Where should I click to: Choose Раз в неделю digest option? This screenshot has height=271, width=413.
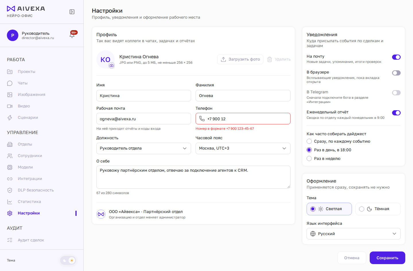tap(309, 158)
